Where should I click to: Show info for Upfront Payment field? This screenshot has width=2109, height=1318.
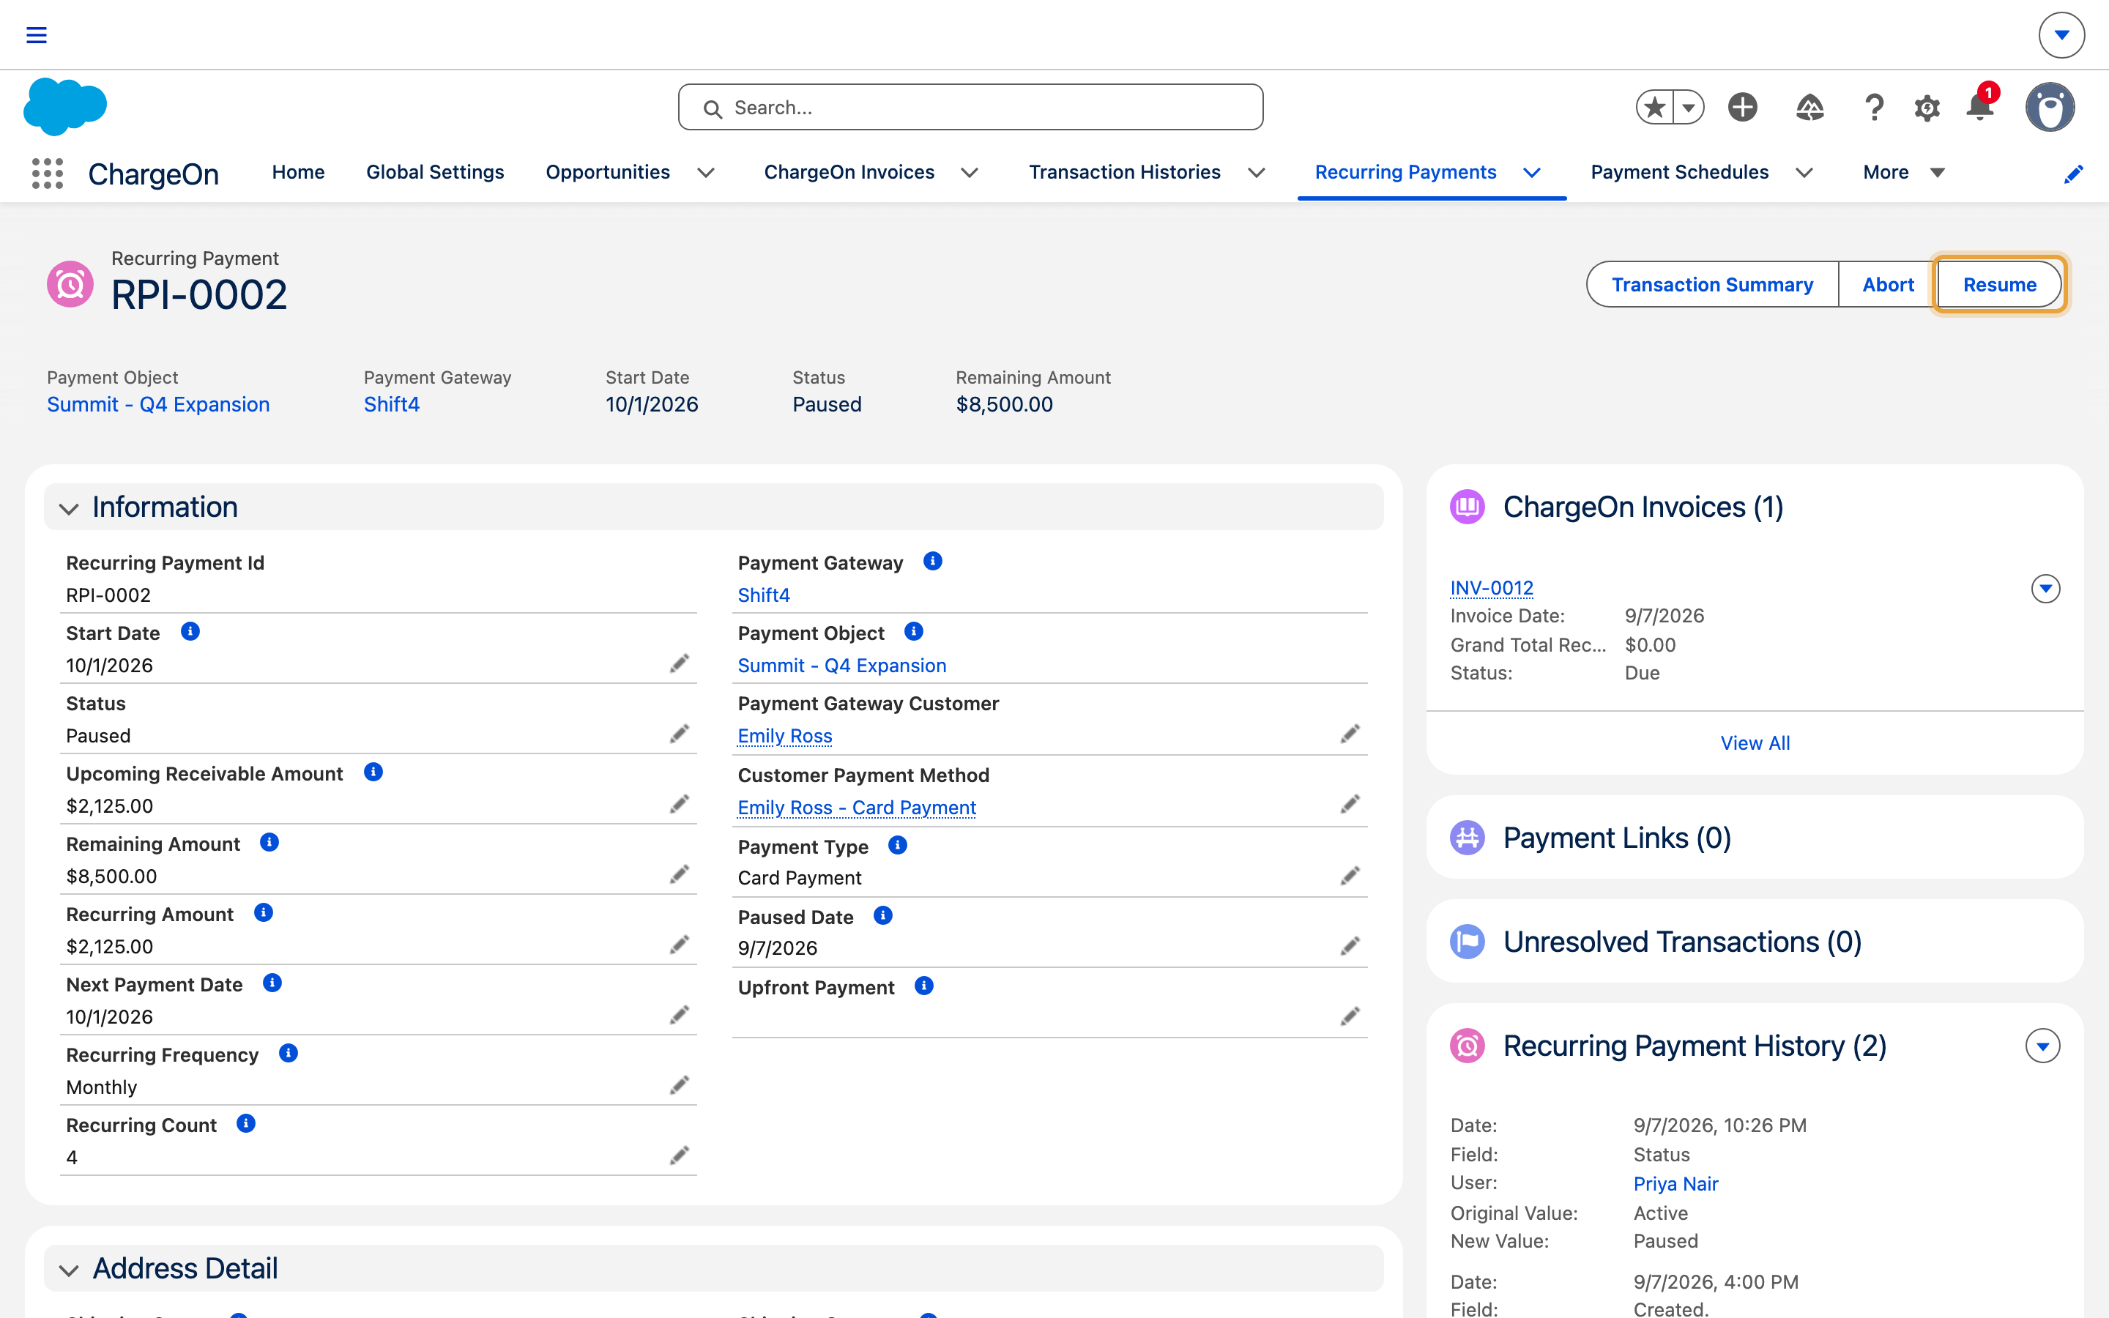coord(923,986)
